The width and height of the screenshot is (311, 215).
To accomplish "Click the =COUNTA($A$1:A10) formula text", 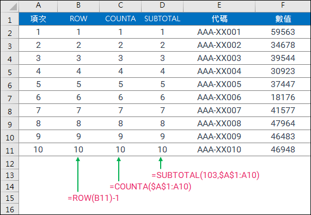I will point(150,187).
